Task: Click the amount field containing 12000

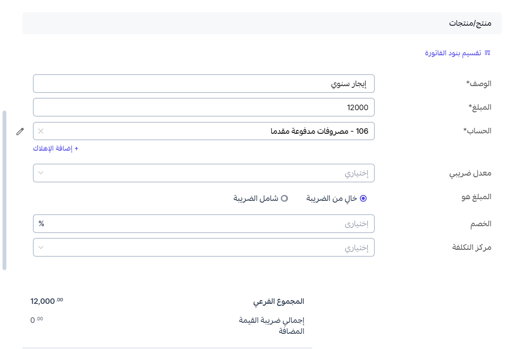Action: pos(203,107)
